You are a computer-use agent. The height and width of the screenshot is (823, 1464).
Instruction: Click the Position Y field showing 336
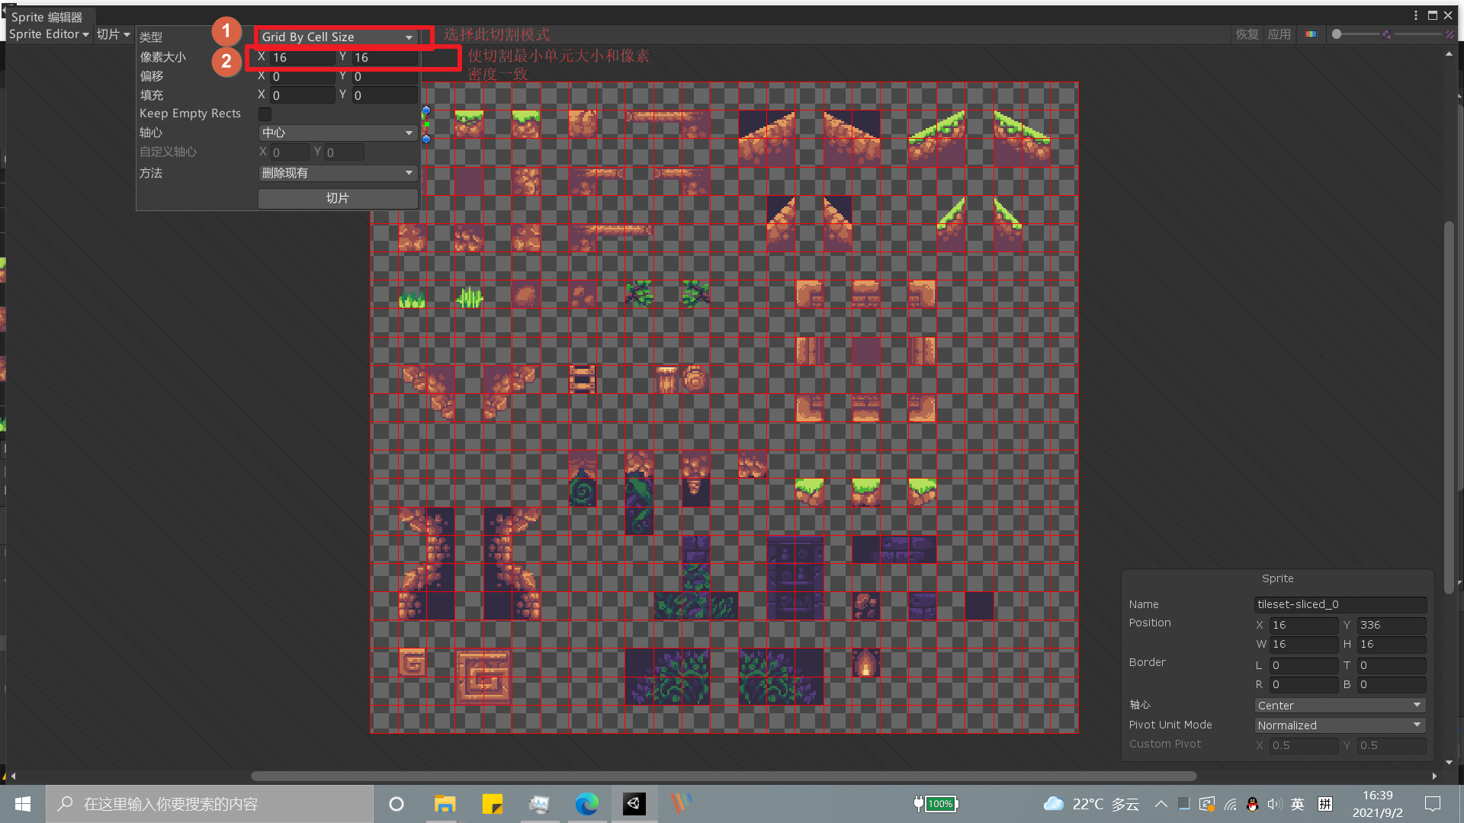click(1392, 625)
